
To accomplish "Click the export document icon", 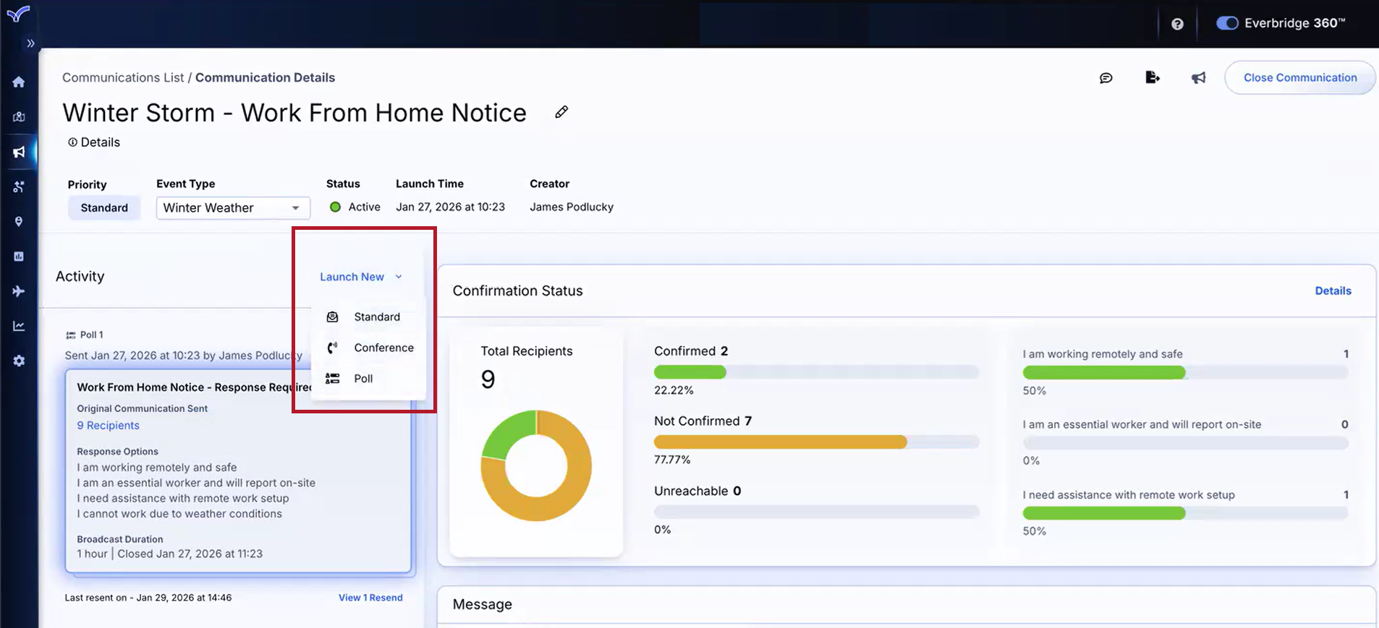I will 1153,78.
